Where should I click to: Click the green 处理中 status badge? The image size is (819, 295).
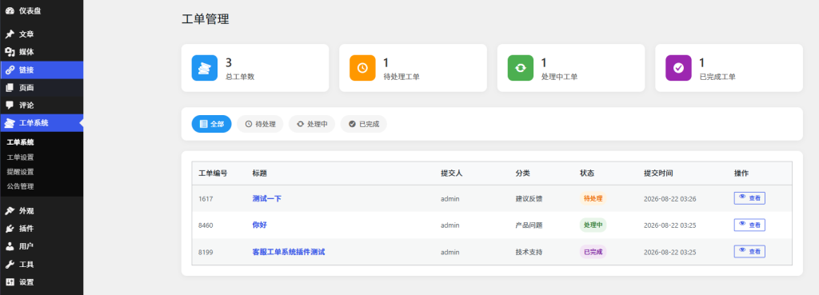point(593,225)
